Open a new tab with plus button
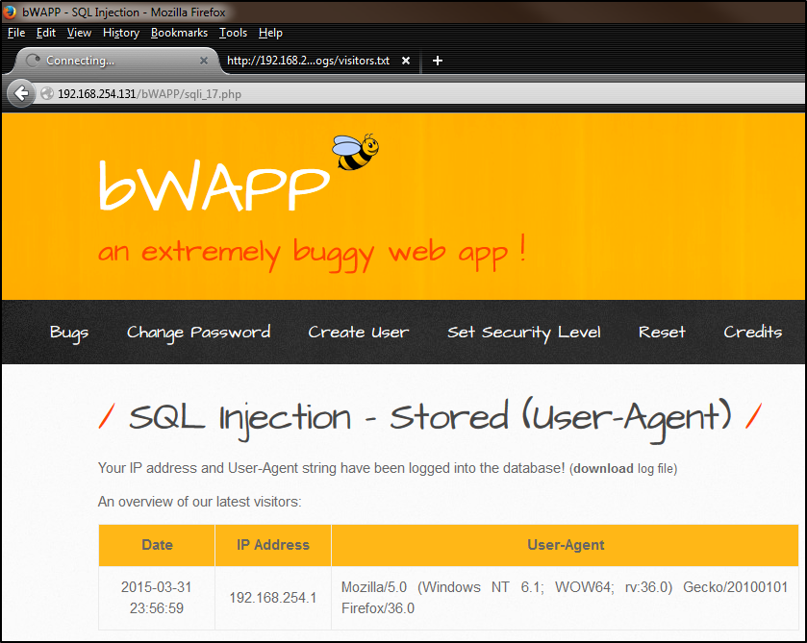 [438, 61]
